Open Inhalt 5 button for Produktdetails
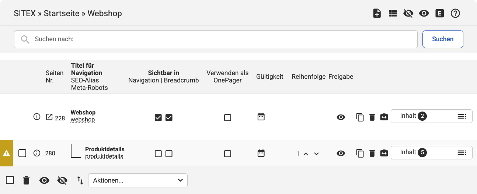Viewport: 477px width, 194px height. (x=431, y=152)
